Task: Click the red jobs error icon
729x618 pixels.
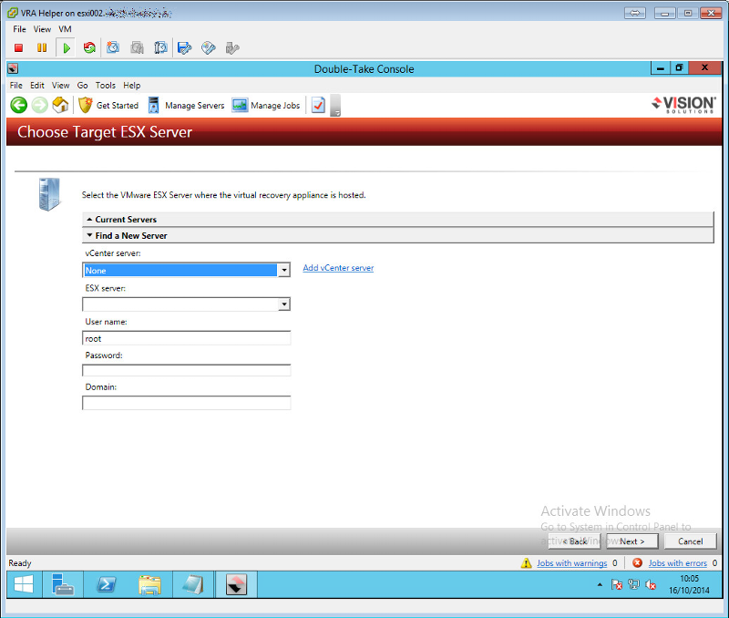Action: [637, 563]
